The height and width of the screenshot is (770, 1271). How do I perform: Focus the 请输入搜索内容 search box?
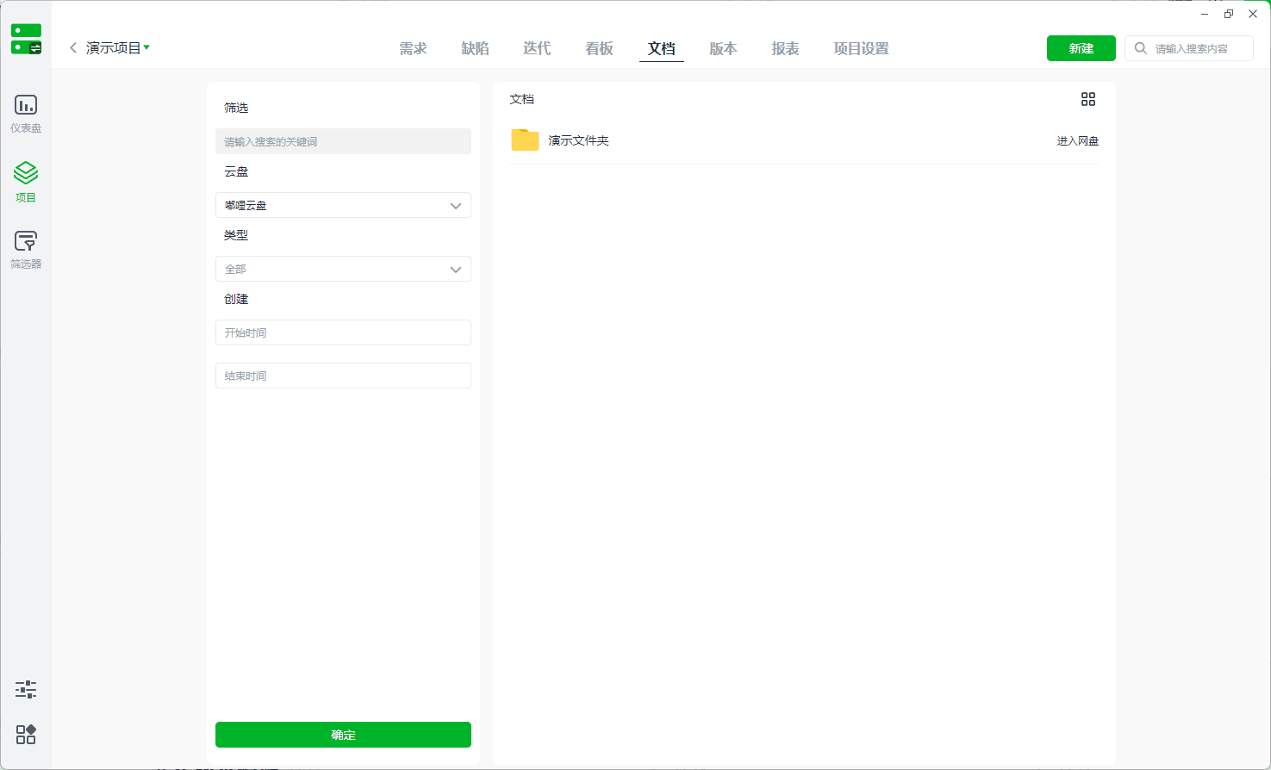click(x=1189, y=48)
